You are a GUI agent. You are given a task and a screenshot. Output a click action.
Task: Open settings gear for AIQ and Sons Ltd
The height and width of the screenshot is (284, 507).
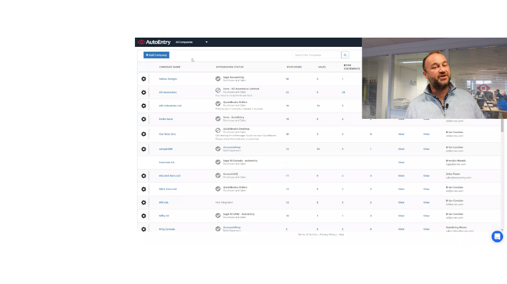[144, 176]
